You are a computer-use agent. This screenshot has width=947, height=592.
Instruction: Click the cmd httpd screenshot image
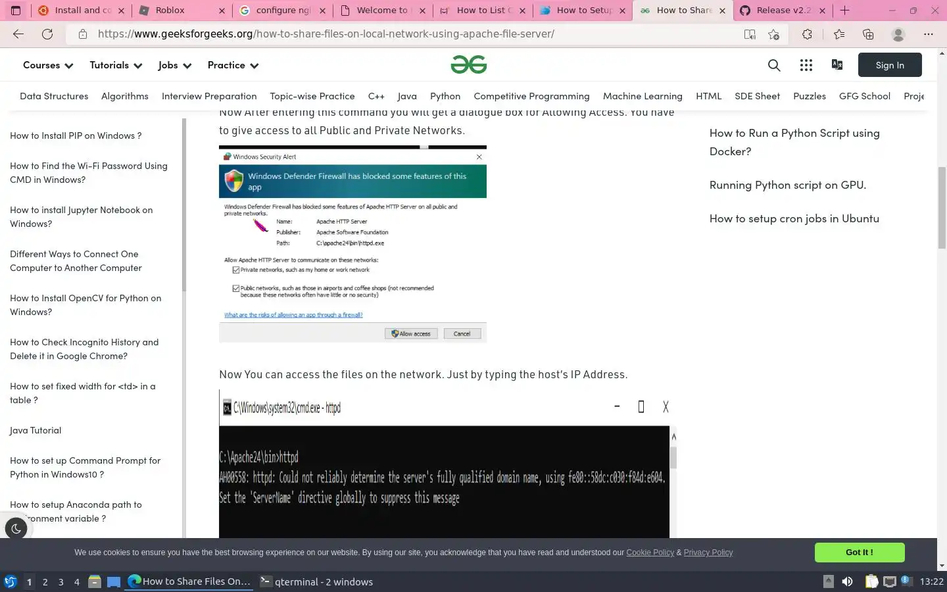click(x=448, y=464)
